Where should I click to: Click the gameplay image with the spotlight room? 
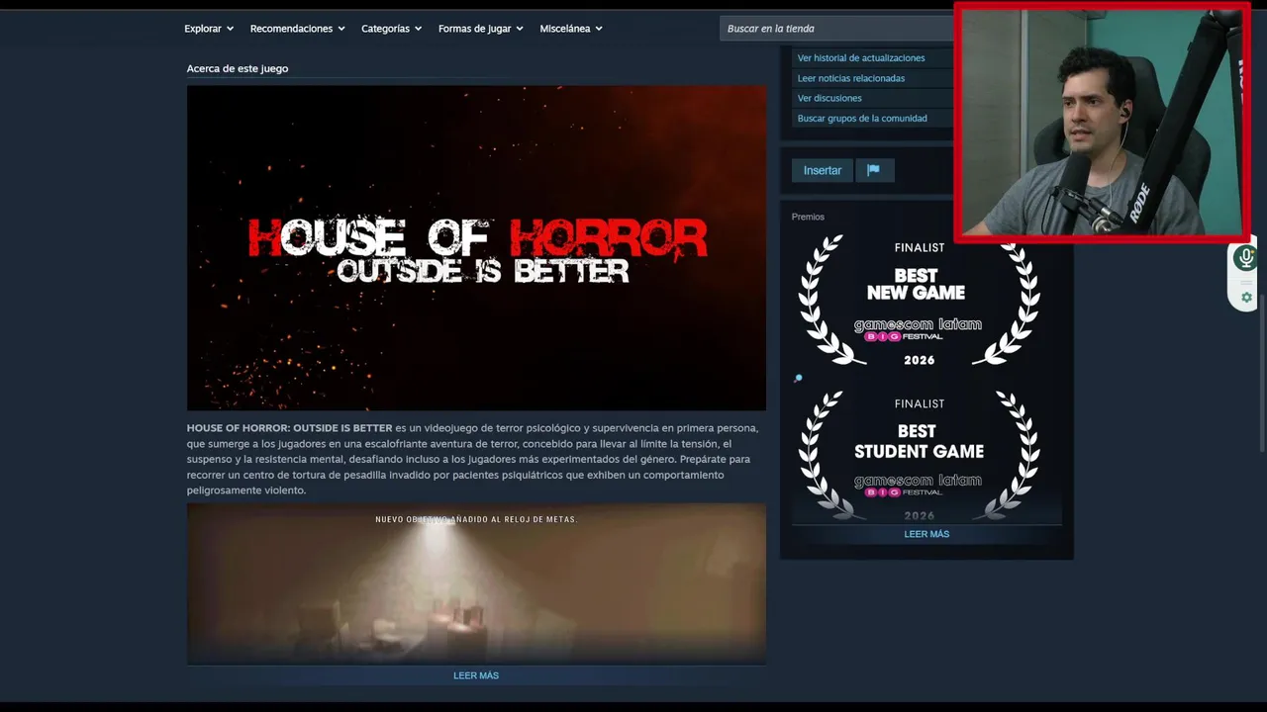(476, 583)
